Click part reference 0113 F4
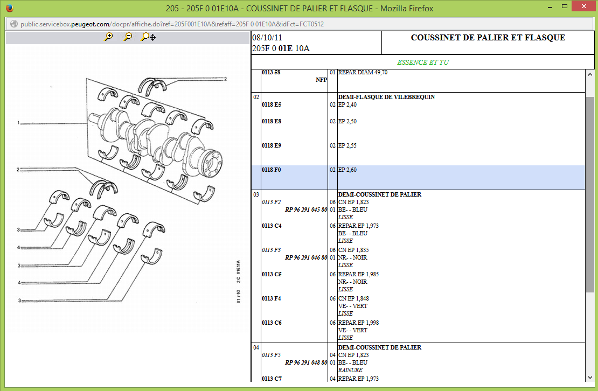Viewport: 598px width, 391px height. click(x=272, y=299)
